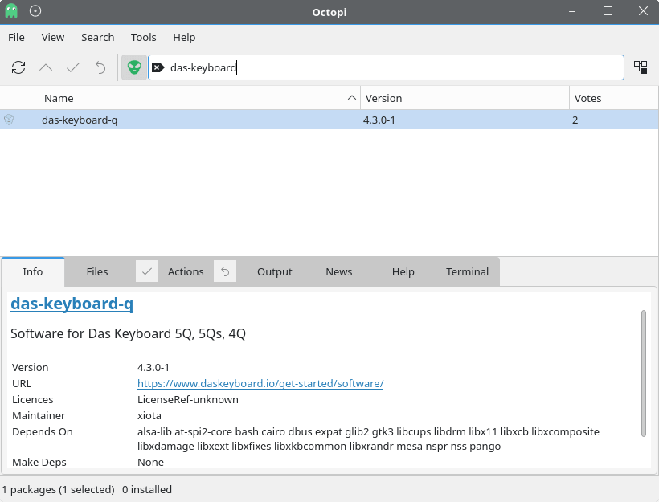Switch to the Files tab
Image resolution: width=659 pixels, height=502 pixels.
click(x=97, y=271)
